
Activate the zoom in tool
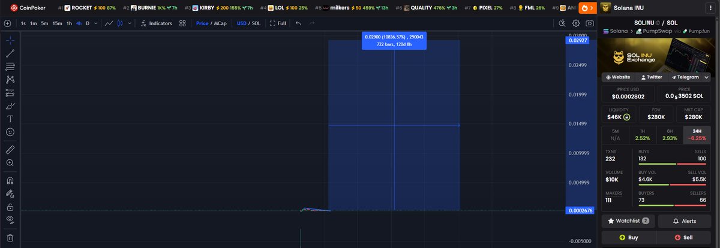click(x=10, y=162)
